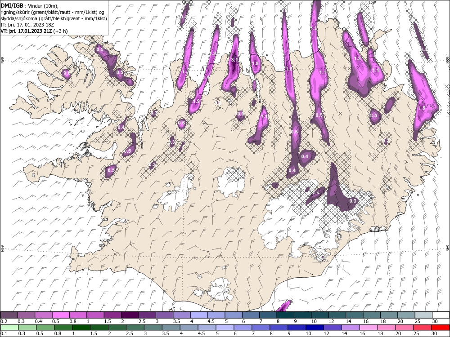Select the 2.5 swatch in green-blue-red legend
This screenshot has height=337, width=450.
pyautogui.click(x=135, y=328)
